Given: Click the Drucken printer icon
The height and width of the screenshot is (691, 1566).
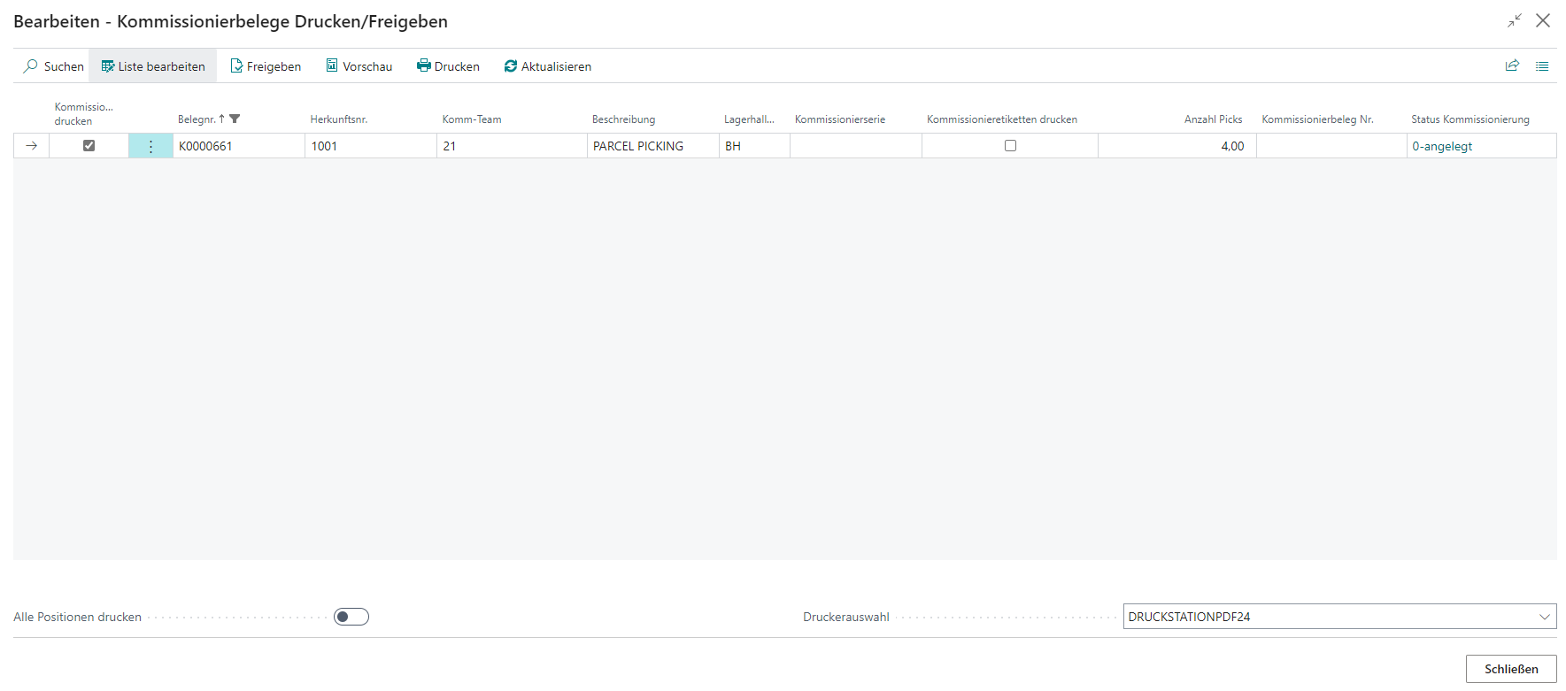Looking at the screenshot, I should [424, 66].
